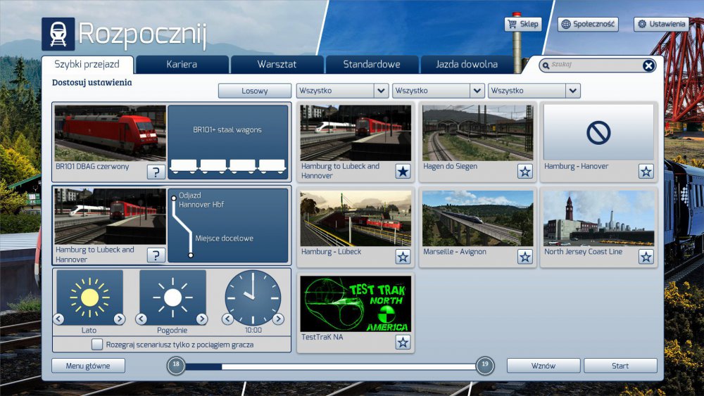Open the Sklep shopping cart button
This screenshot has width=704, height=396.
(522, 24)
